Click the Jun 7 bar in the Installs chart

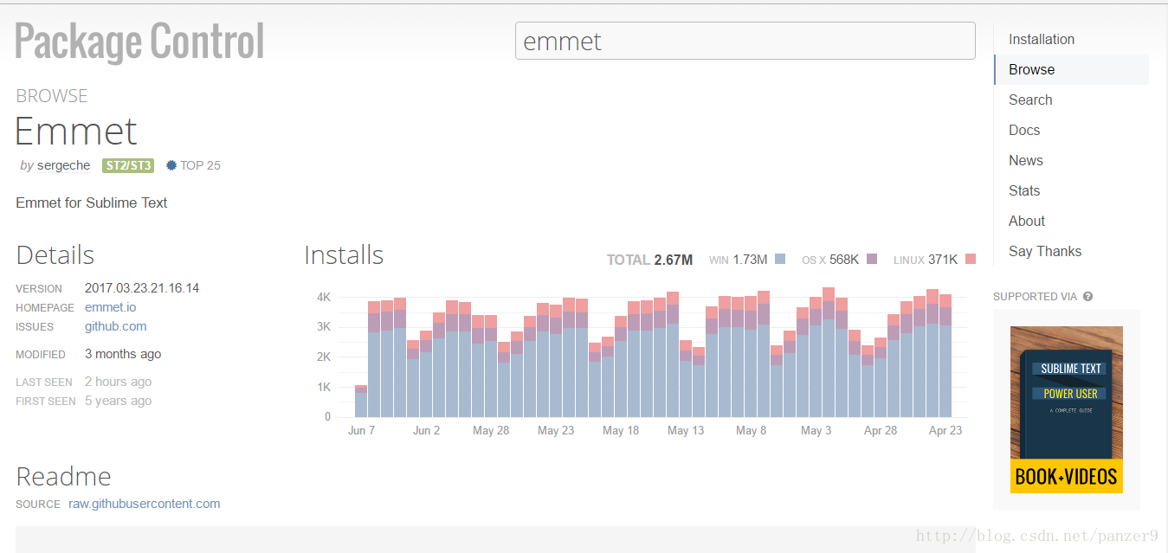coord(361,402)
